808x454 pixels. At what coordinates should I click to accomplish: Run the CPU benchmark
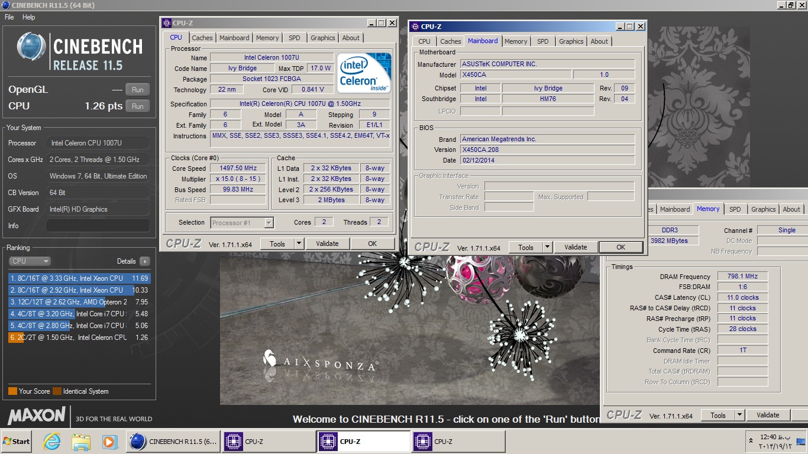point(138,106)
